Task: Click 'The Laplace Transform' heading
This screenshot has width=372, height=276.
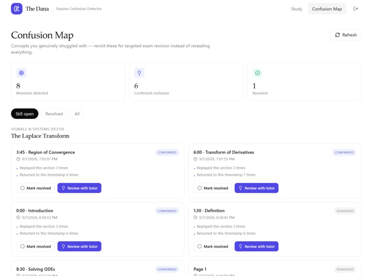Action: (x=40, y=136)
